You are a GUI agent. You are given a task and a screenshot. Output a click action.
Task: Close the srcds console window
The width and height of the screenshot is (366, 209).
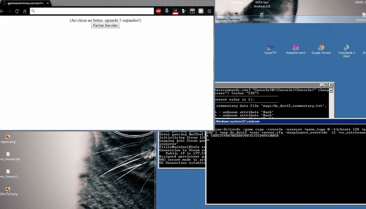[331, 85]
